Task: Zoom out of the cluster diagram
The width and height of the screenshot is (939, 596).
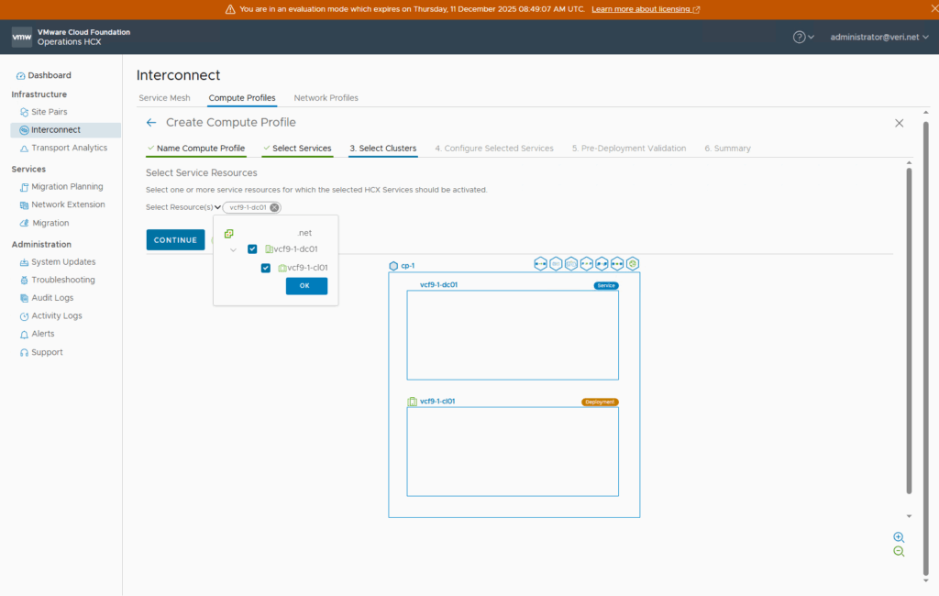Action: point(899,551)
